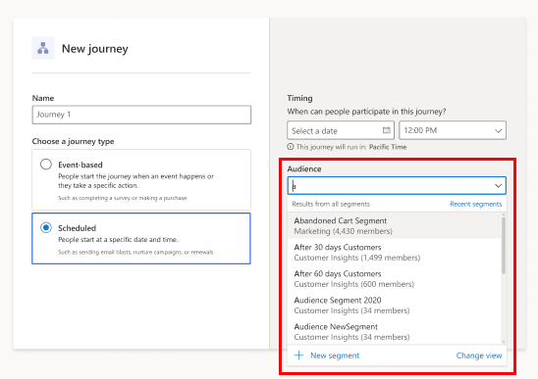Screen dimensions: 538x379
Task: Choose After 30 days Customers segment
Action: (x=394, y=253)
